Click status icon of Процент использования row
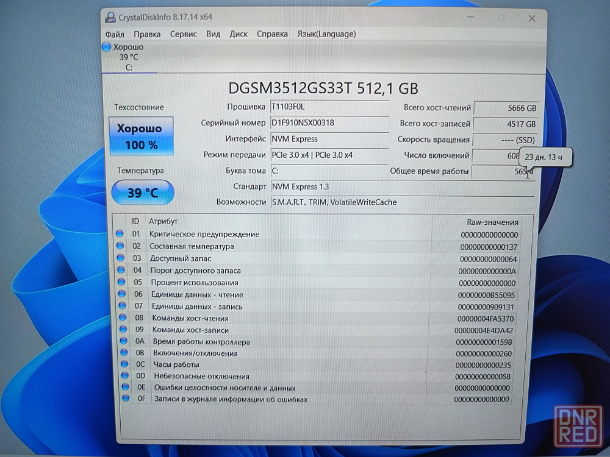The image size is (610, 457). coord(121,282)
